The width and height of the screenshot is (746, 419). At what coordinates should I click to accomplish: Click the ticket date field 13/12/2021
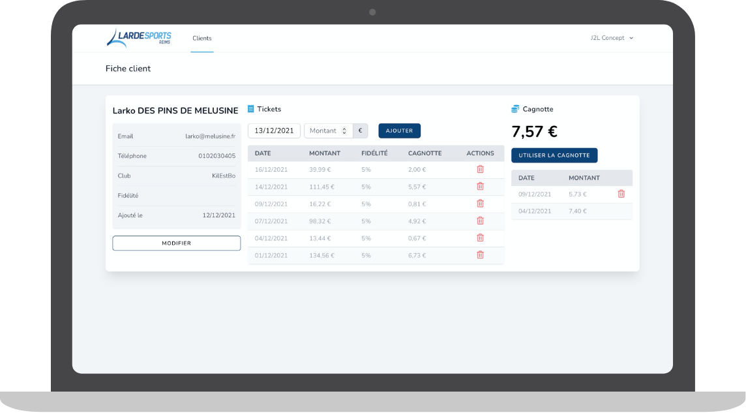pos(274,131)
